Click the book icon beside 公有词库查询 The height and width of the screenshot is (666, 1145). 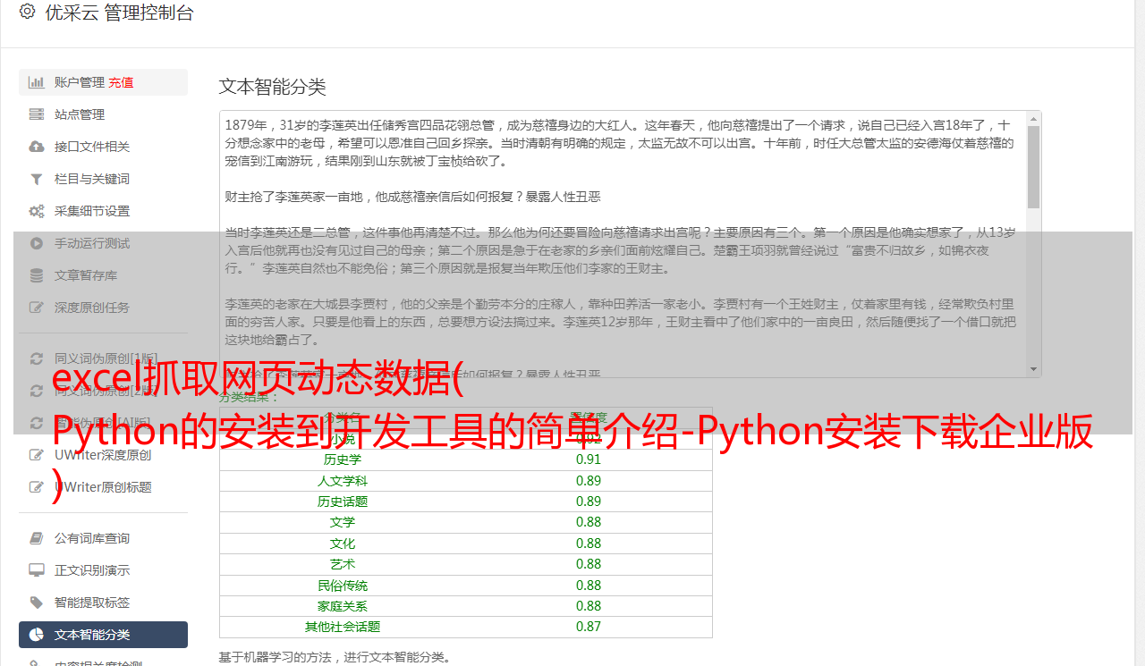(x=37, y=538)
